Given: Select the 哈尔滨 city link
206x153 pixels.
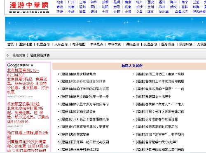Looking at the screenshot, I should 164,12.
